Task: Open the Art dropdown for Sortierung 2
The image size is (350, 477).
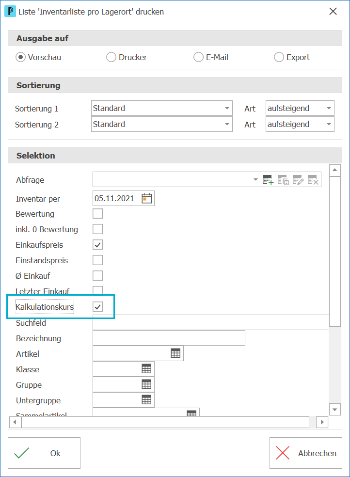Action: tap(300, 124)
